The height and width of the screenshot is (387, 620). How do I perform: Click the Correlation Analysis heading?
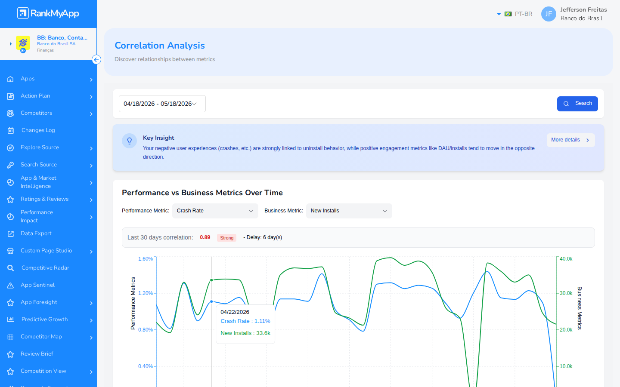pos(160,46)
